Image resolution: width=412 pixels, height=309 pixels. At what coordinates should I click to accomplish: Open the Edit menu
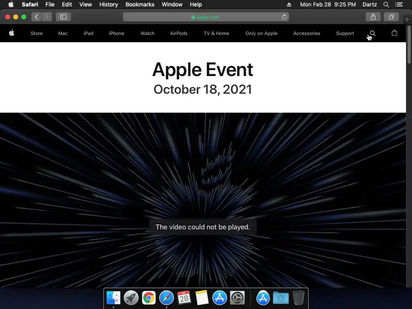tap(67, 4)
